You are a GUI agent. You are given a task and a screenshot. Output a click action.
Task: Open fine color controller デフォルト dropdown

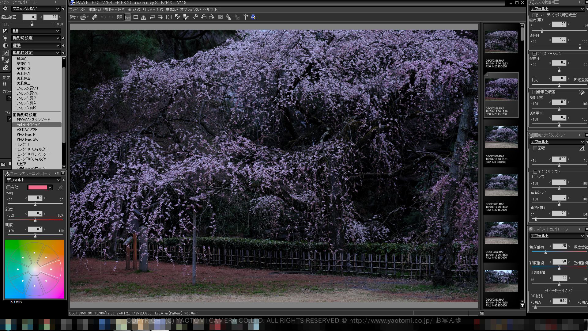click(33, 180)
